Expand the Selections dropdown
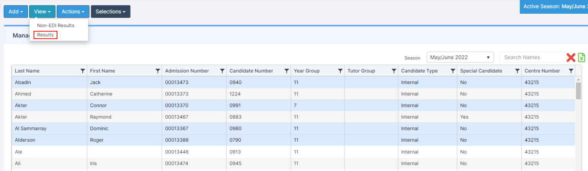Viewport: 588px width, 171px height. click(110, 11)
